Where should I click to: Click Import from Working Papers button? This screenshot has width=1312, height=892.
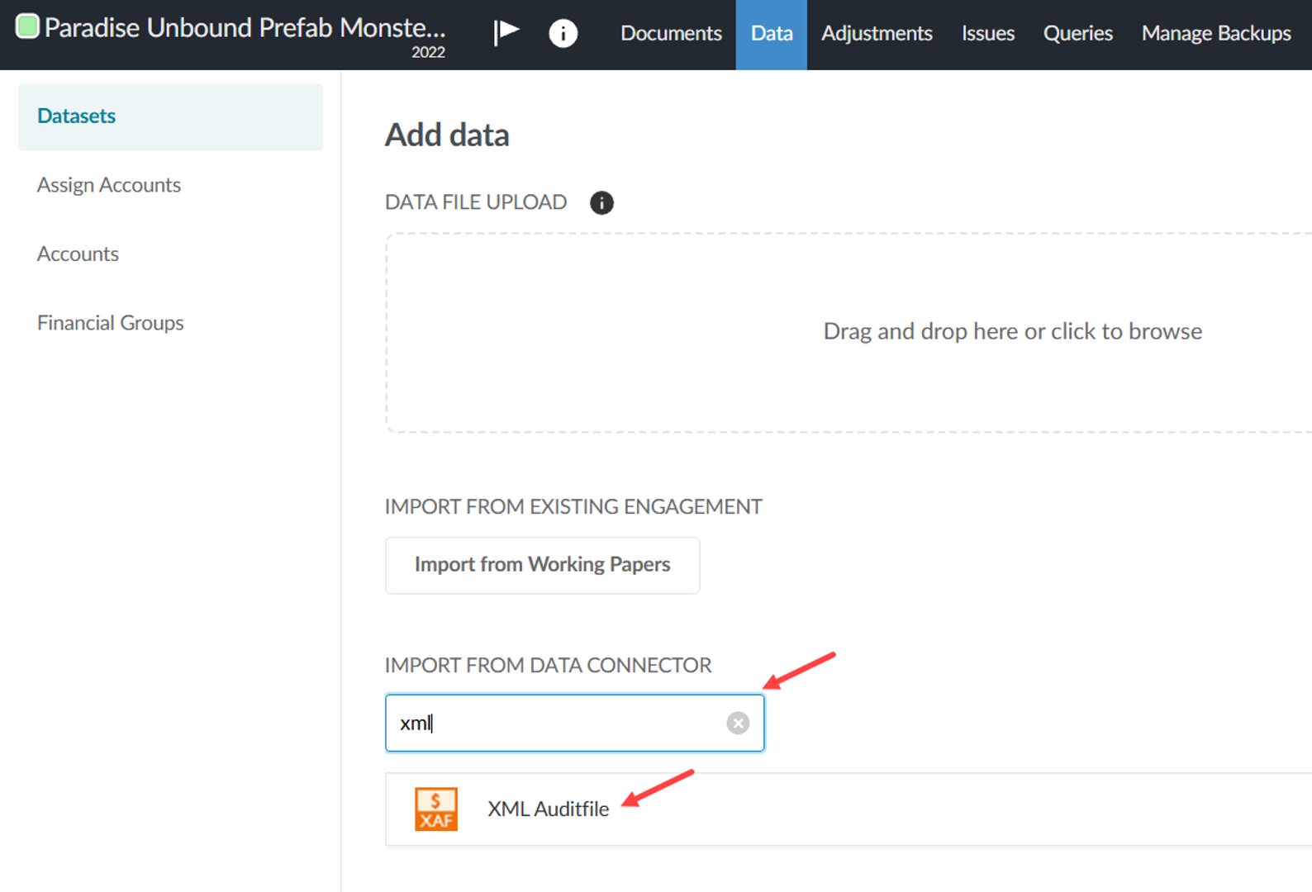coord(542,565)
